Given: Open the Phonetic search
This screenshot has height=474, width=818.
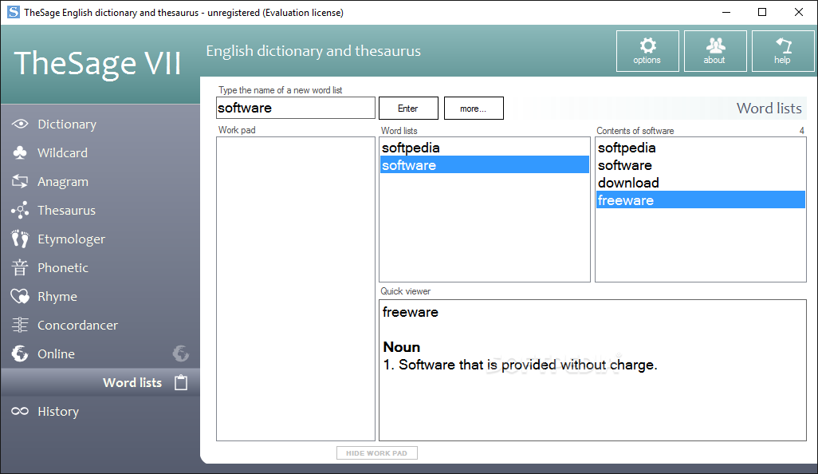Looking at the screenshot, I should pos(63,268).
